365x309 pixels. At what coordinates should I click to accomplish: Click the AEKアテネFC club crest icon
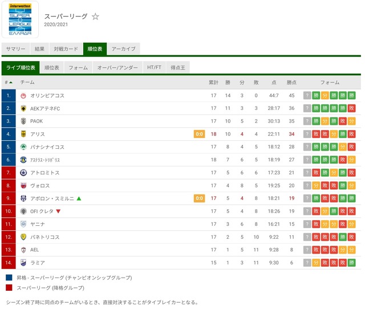(x=23, y=108)
